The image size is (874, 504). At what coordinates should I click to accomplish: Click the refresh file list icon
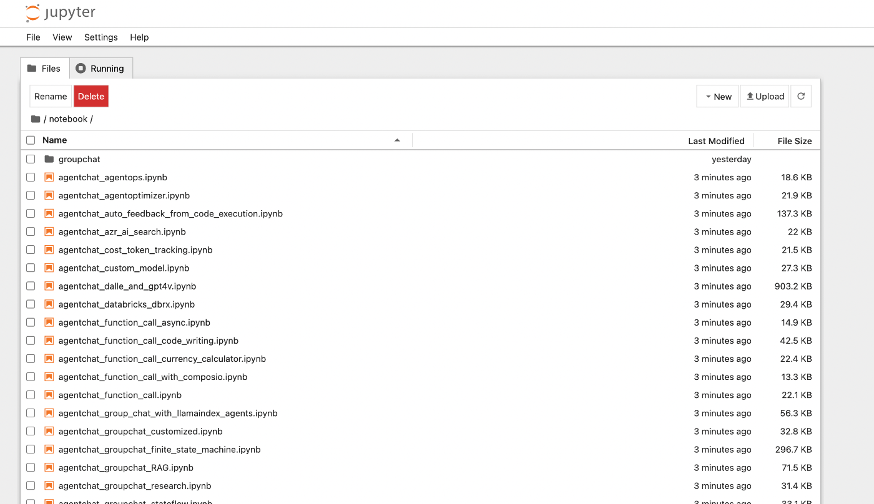pos(801,95)
